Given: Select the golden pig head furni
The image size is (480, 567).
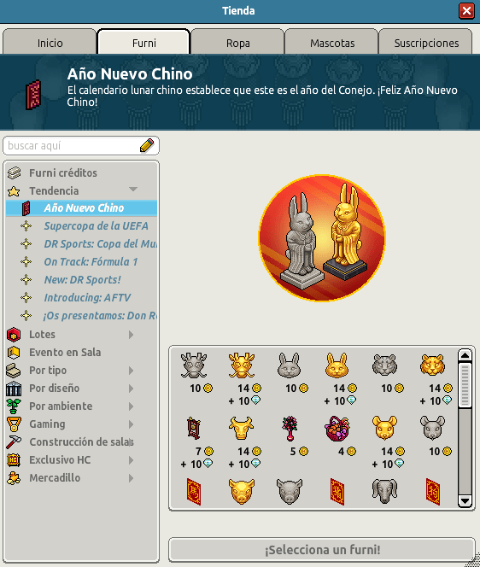Looking at the screenshot, I should coord(241,491).
